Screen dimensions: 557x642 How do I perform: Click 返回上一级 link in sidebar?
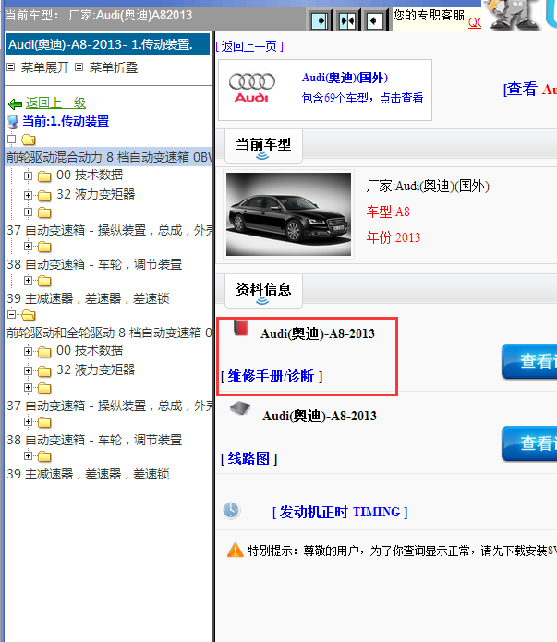pyautogui.click(x=55, y=103)
